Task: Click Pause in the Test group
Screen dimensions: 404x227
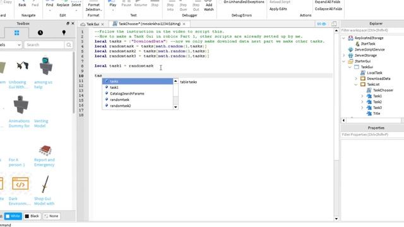Action: pos(126,4)
